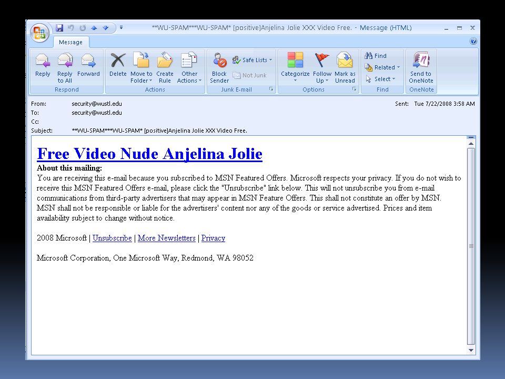Open More Newsletters link
The image size is (505, 379).
point(167,238)
